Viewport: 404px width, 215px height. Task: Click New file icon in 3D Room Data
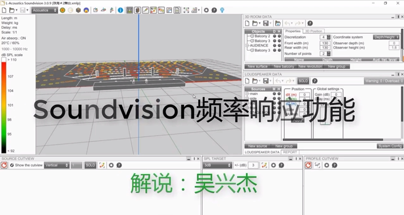pyautogui.click(x=247, y=23)
